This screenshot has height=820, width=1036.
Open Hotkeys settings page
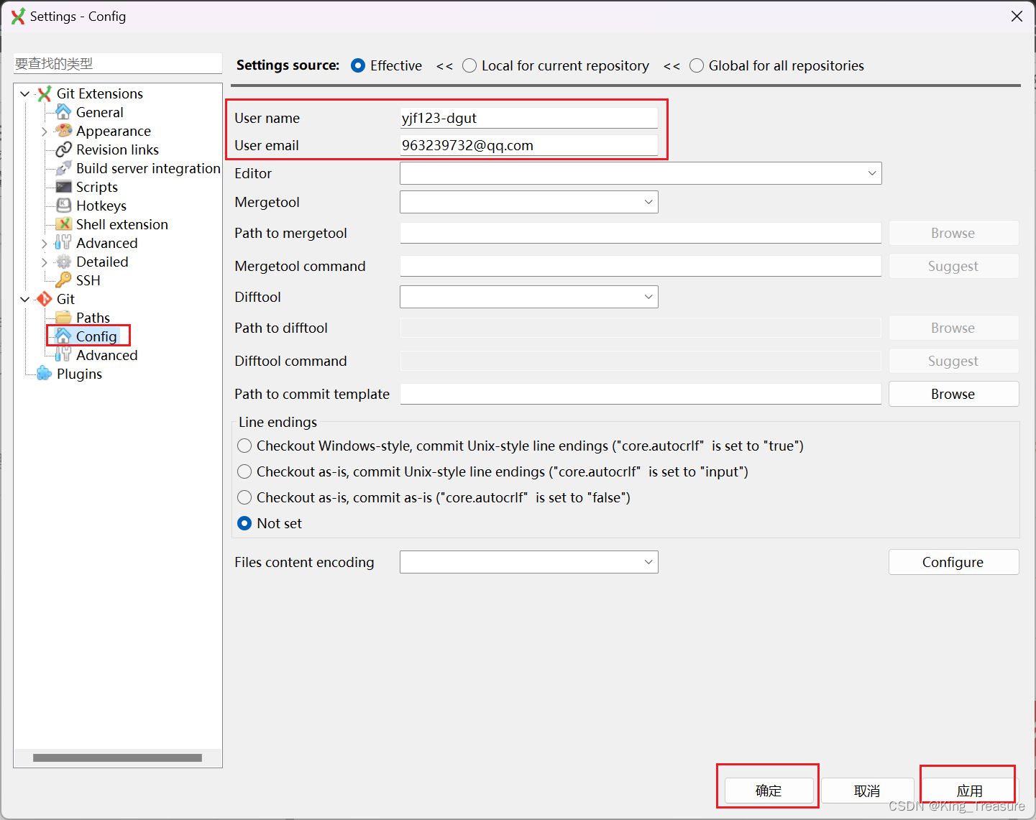101,206
